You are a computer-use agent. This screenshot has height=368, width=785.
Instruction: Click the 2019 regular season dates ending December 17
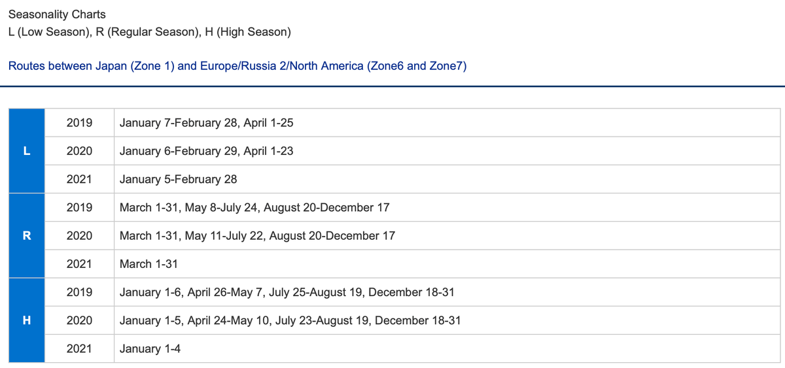pos(254,207)
